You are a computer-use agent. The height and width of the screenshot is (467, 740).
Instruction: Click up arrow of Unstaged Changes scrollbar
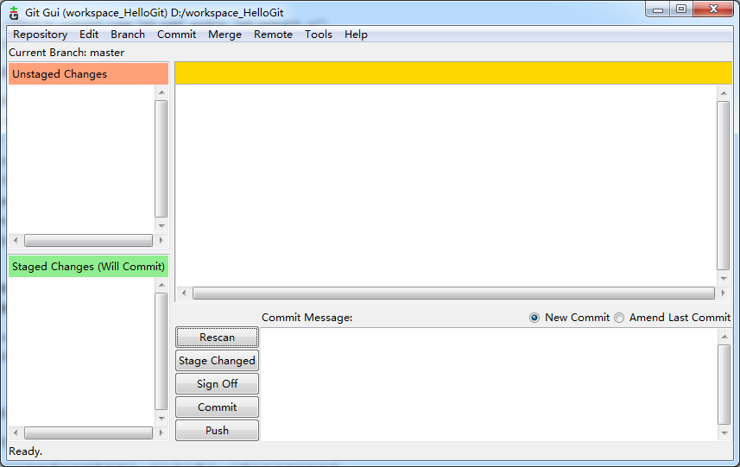pos(161,92)
